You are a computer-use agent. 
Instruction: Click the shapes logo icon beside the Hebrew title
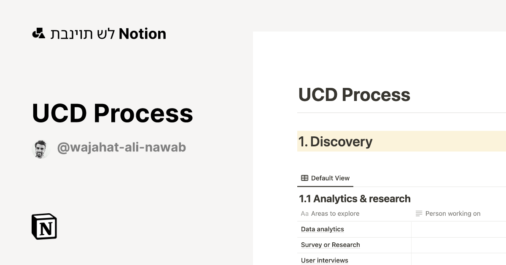(39, 33)
